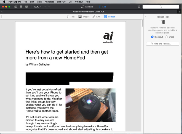This screenshot has width=182, height=134.
Task: Click the document vertical scrollbar
Action: coord(142,23)
